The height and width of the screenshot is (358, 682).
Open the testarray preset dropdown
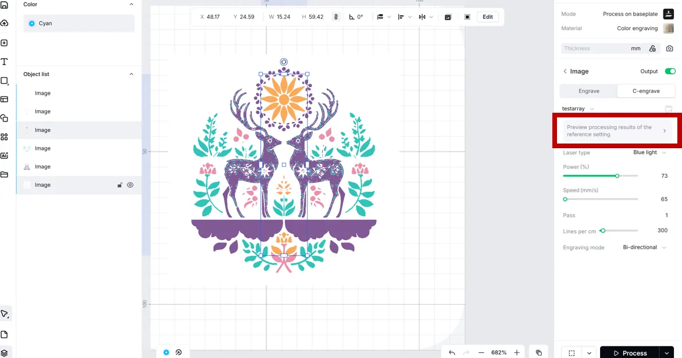coord(578,109)
